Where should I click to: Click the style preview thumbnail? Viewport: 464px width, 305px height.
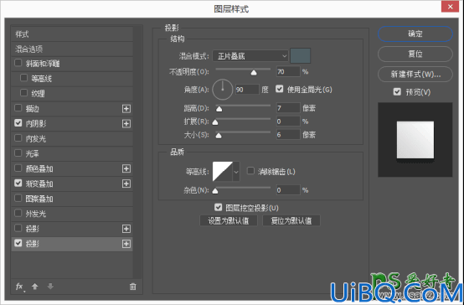(415, 140)
